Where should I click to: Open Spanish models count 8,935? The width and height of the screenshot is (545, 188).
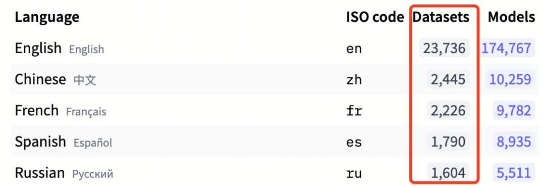[x=514, y=142]
